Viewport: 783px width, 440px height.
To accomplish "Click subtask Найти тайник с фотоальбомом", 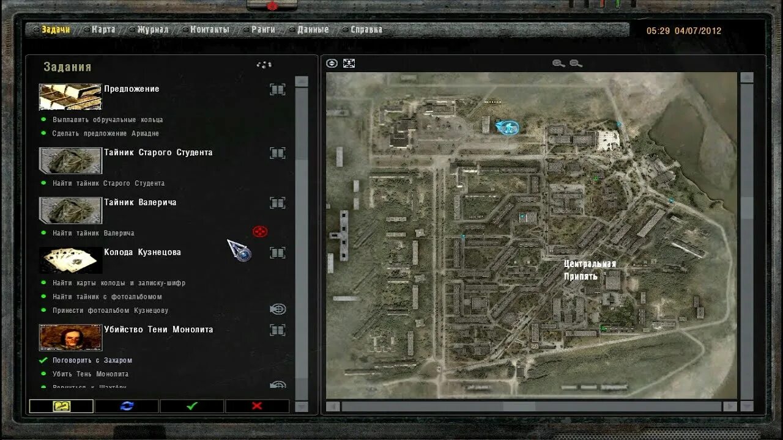I will [108, 297].
